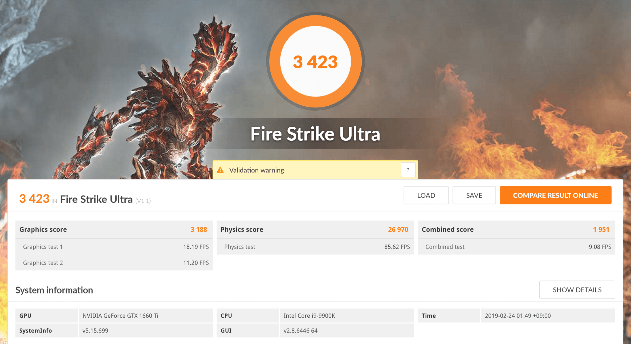The width and height of the screenshot is (631, 344).
Task: Click the GPU row label
Action: (25, 316)
